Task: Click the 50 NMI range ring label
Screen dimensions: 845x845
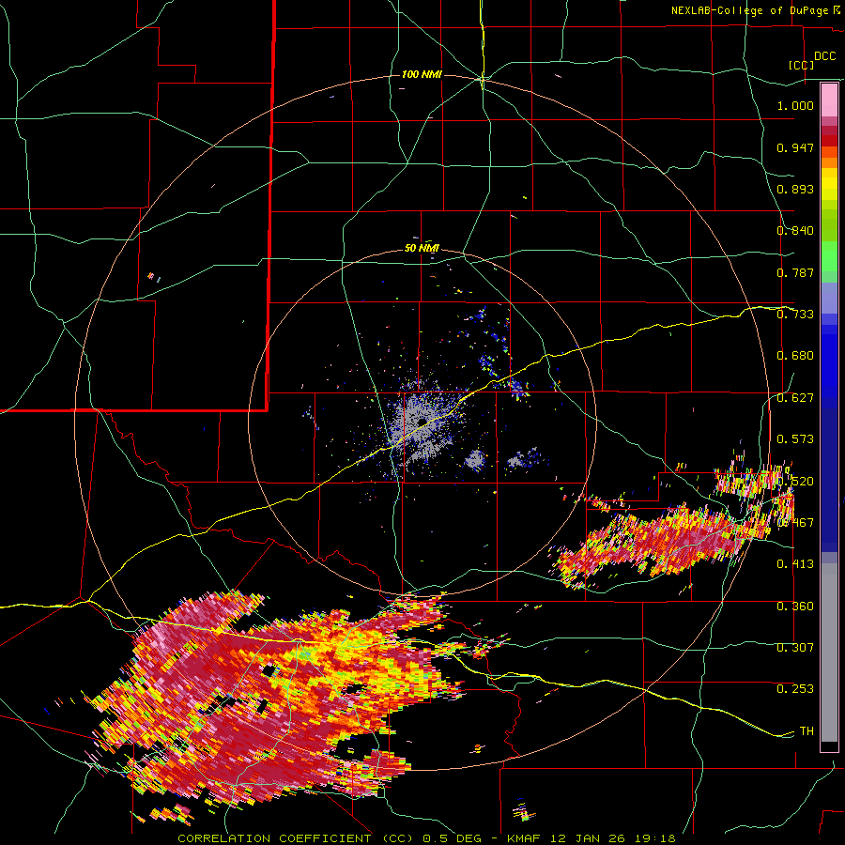Action: click(x=422, y=249)
